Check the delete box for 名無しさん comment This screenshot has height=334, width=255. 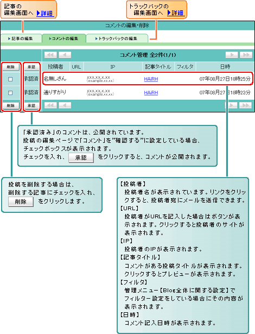click(x=10, y=79)
